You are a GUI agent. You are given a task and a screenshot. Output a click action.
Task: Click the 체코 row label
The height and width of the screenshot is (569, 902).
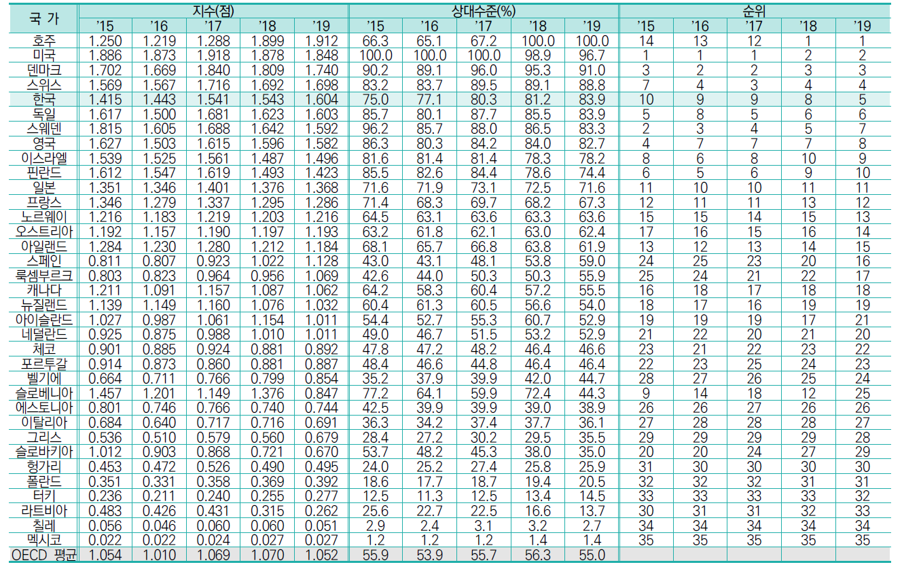click(44, 348)
